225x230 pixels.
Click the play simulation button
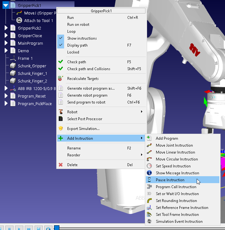19,228
